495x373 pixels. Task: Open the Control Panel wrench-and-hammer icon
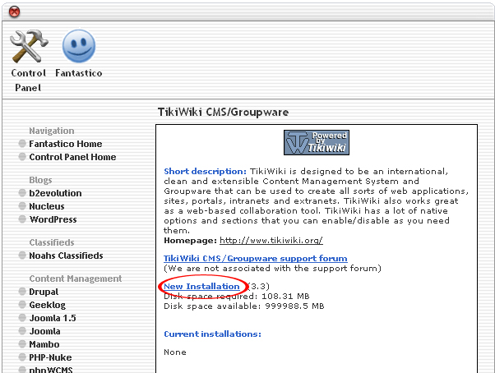click(29, 46)
